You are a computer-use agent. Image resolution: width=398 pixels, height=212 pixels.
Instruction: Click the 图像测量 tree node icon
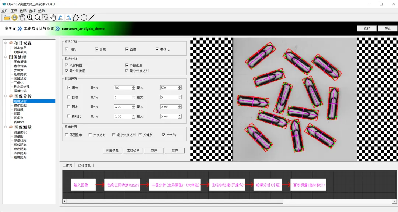[x=11, y=127]
